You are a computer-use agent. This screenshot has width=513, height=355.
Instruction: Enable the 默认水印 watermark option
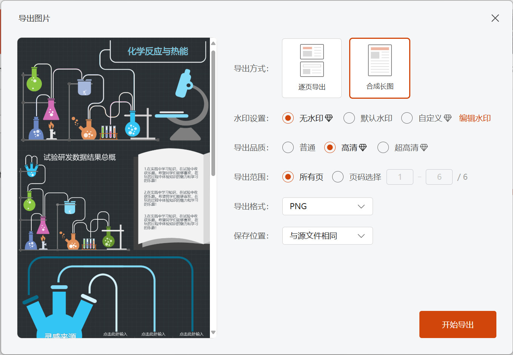pyautogui.click(x=349, y=118)
